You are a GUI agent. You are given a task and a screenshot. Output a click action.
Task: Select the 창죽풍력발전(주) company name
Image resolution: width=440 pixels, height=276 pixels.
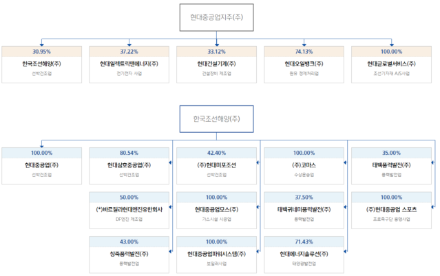coord(129,254)
